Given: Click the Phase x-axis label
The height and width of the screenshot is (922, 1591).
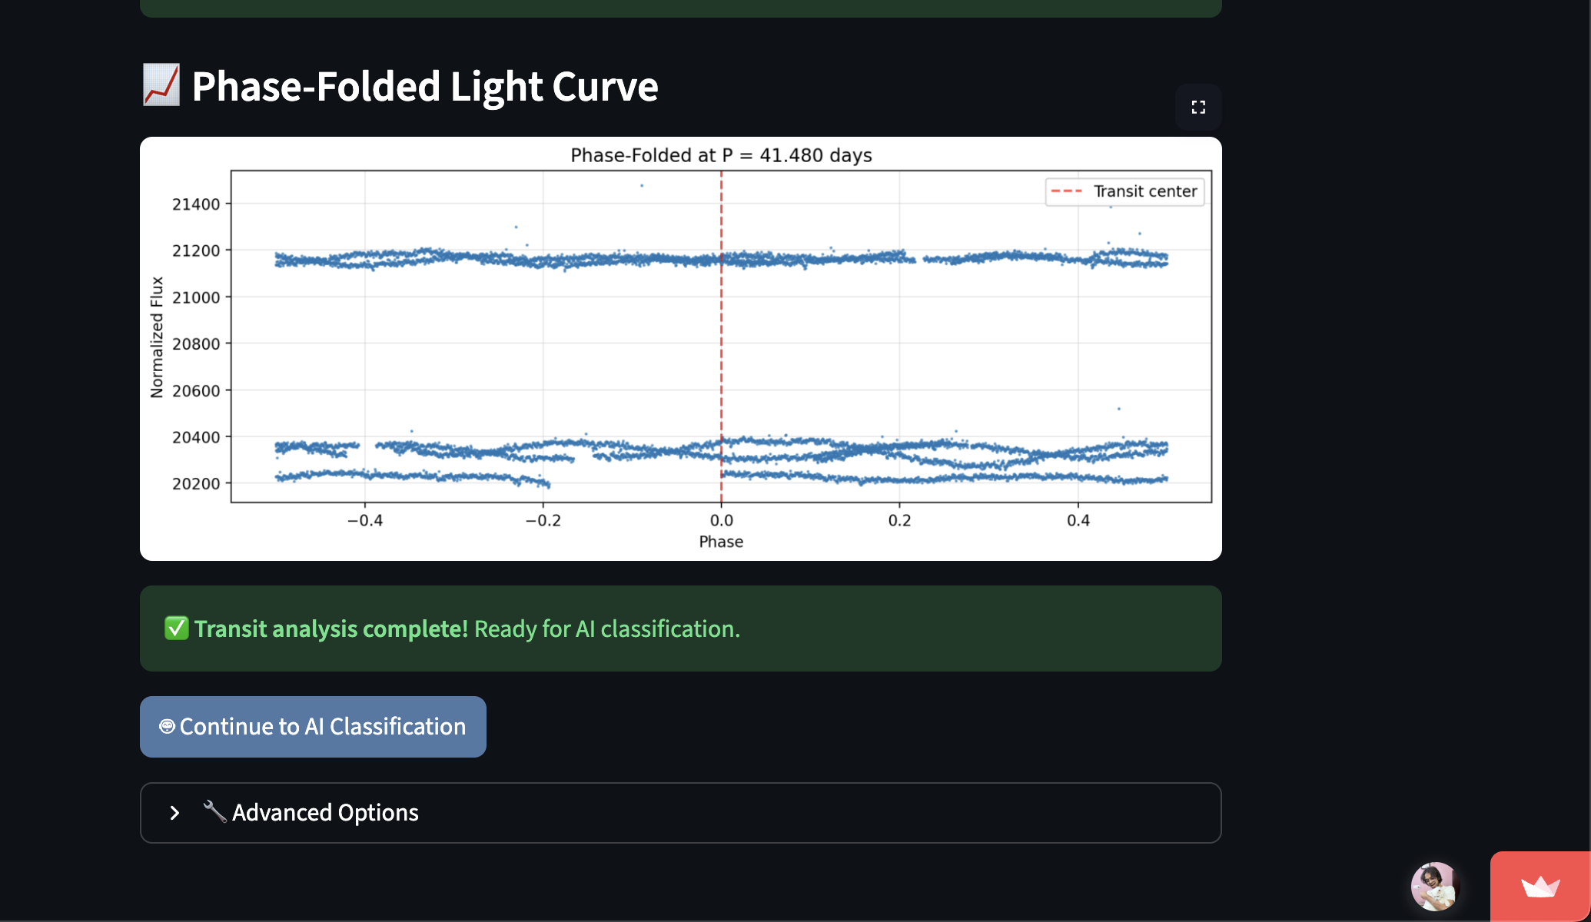Looking at the screenshot, I should (x=721, y=542).
